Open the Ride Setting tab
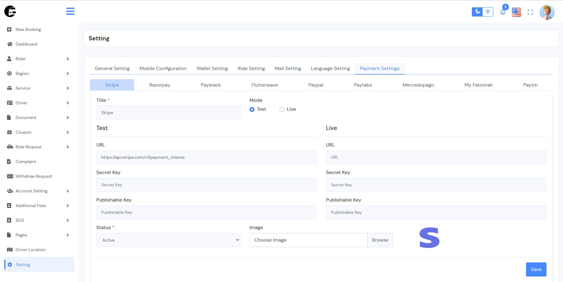563x282 pixels. [251, 69]
